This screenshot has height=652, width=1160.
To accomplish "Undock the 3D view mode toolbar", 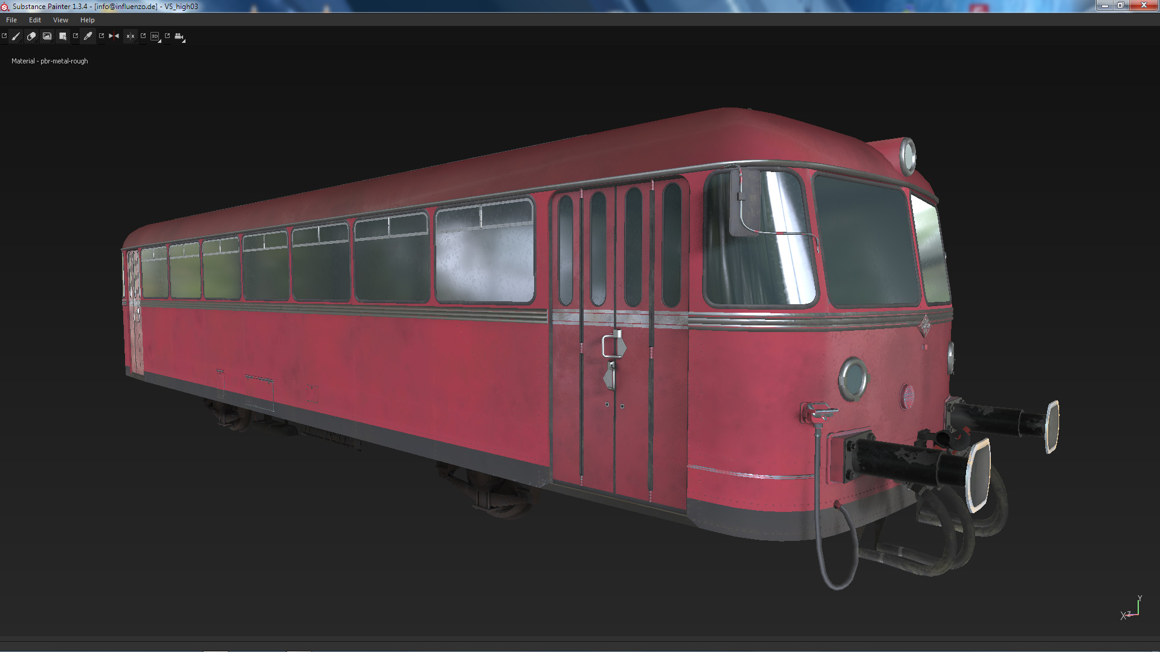I will 143,36.
